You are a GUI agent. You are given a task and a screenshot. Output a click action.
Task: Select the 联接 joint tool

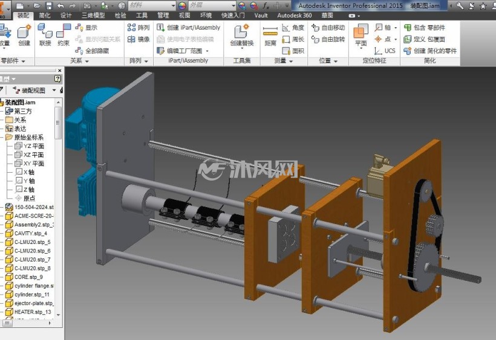[45, 36]
